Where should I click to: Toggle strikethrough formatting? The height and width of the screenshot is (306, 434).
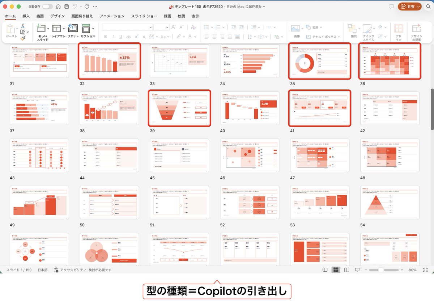point(128,37)
